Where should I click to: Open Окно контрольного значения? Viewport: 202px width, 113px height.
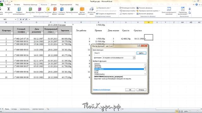click(169, 11)
